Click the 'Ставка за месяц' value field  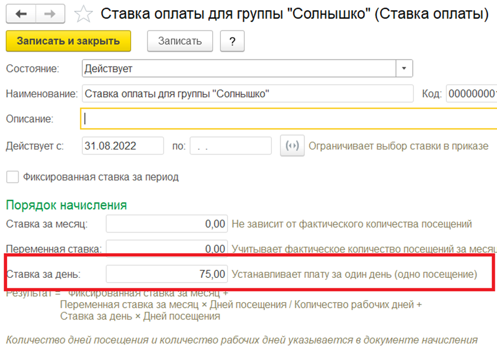coord(167,224)
